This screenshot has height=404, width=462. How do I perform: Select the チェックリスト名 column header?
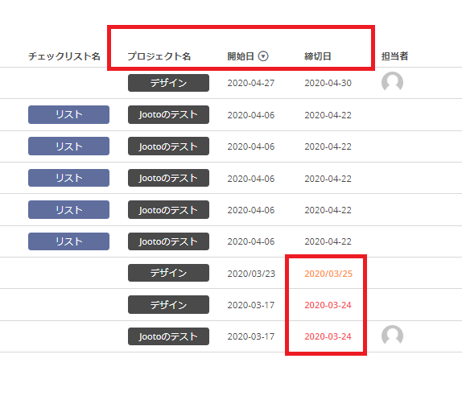64,56
